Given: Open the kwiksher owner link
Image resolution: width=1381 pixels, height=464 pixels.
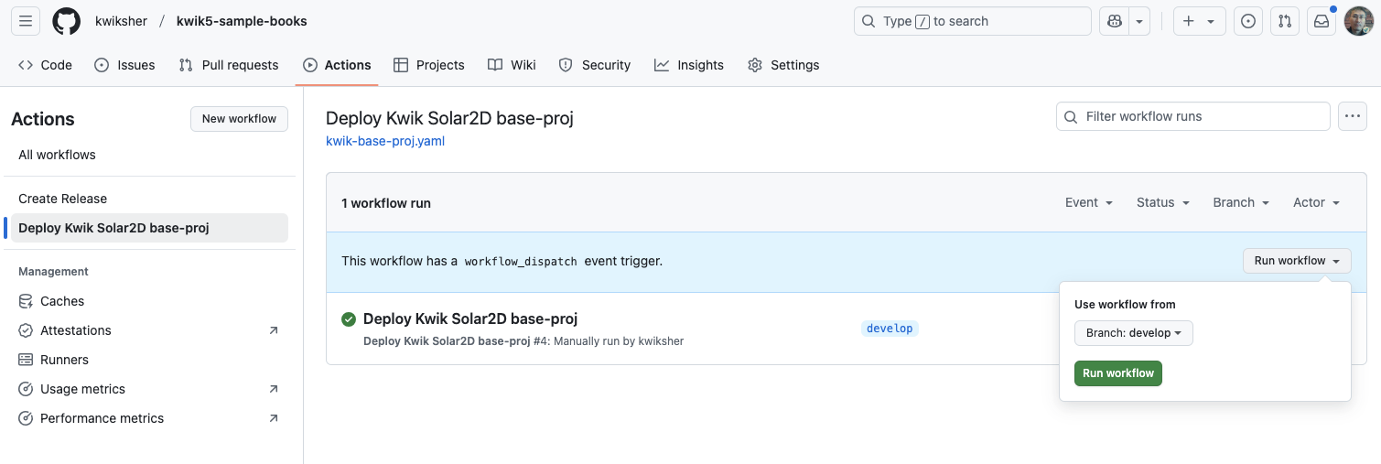Looking at the screenshot, I should (121, 21).
